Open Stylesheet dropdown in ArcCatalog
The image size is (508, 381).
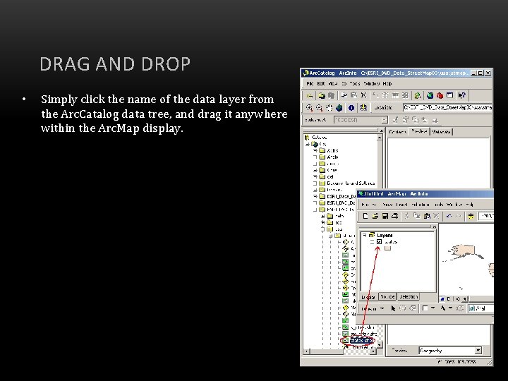385,120
